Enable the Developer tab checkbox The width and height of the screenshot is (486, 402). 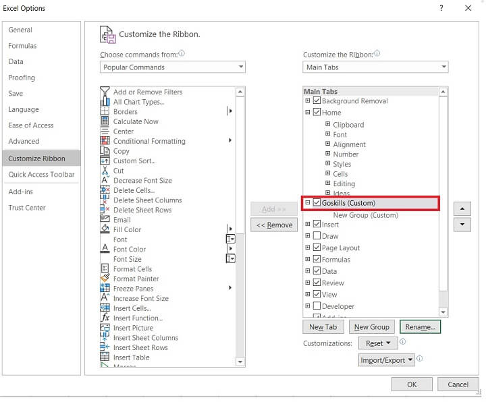pyautogui.click(x=317, y=306)
